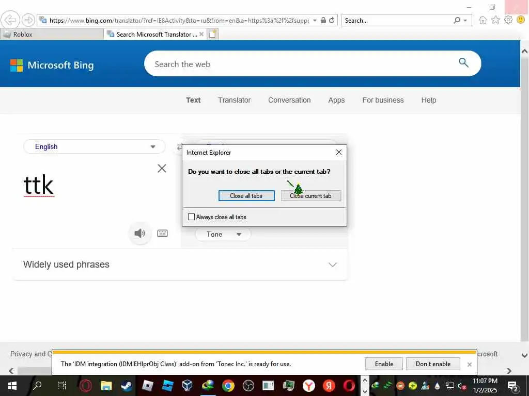529x396 pixels.
Task: Dismiss the Internet Explorer dialog with X
Action: (339, 153)
